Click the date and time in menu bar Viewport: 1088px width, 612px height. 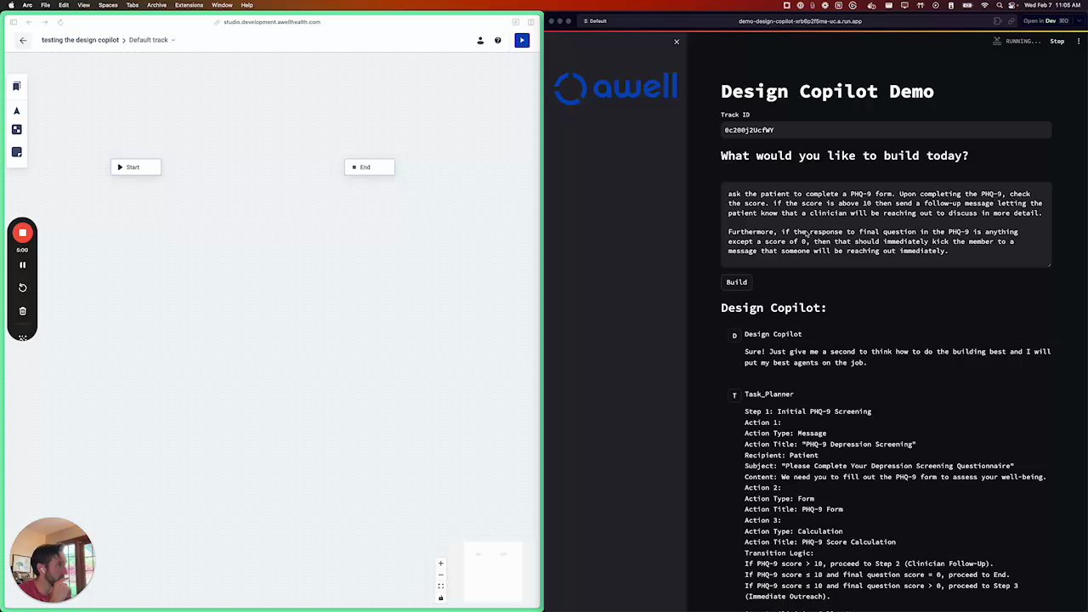coord(1052,5)
